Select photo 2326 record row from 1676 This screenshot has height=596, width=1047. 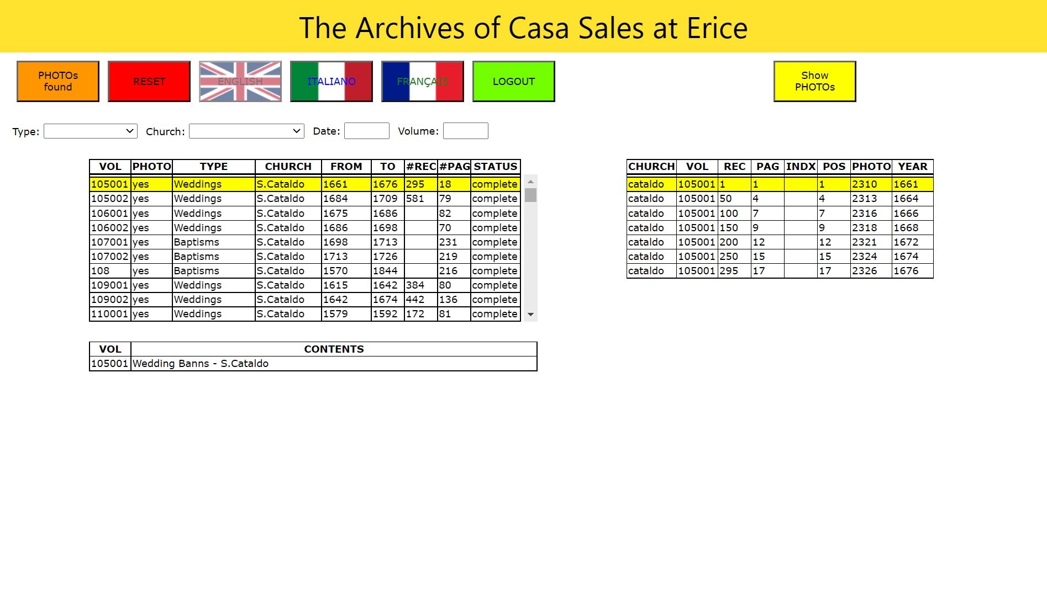(780, 270)
